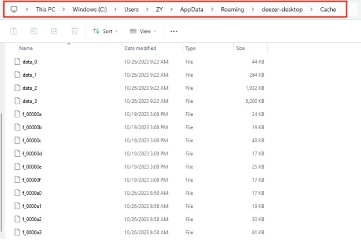Open the Sort dropdown

point(105,31)
